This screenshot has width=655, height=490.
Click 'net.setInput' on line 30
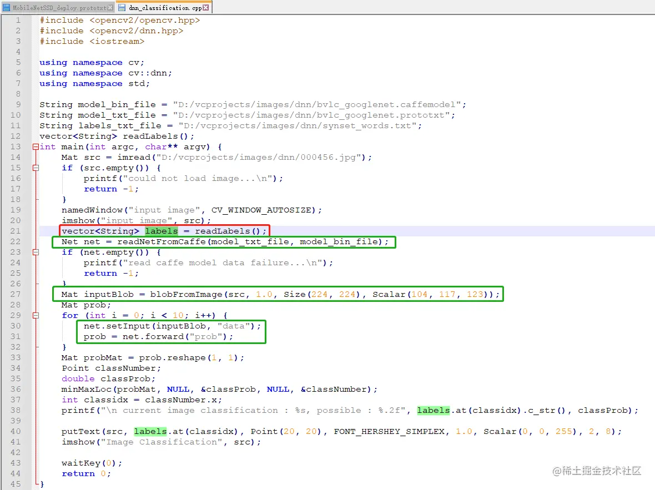tap(117, 326)
